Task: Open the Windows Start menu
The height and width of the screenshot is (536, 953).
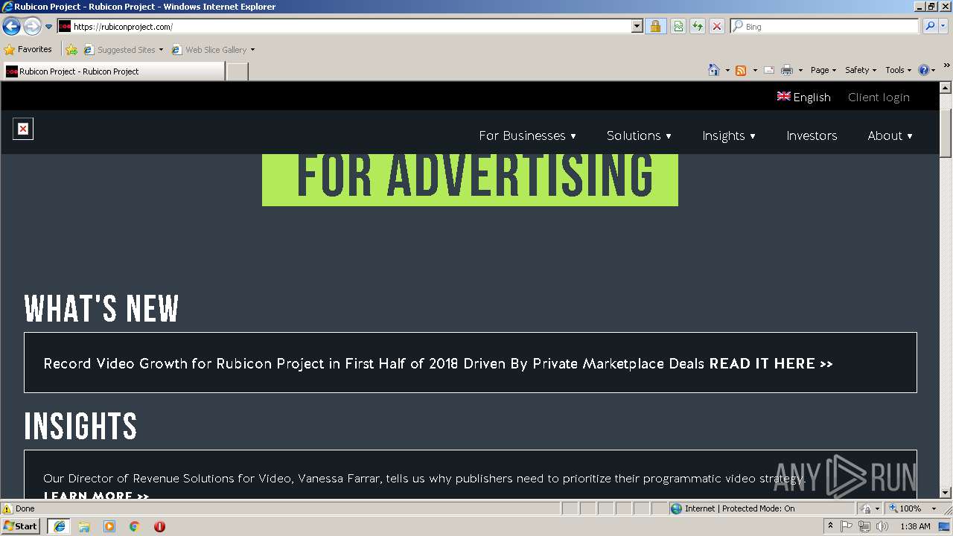Action: click(20, 526)
